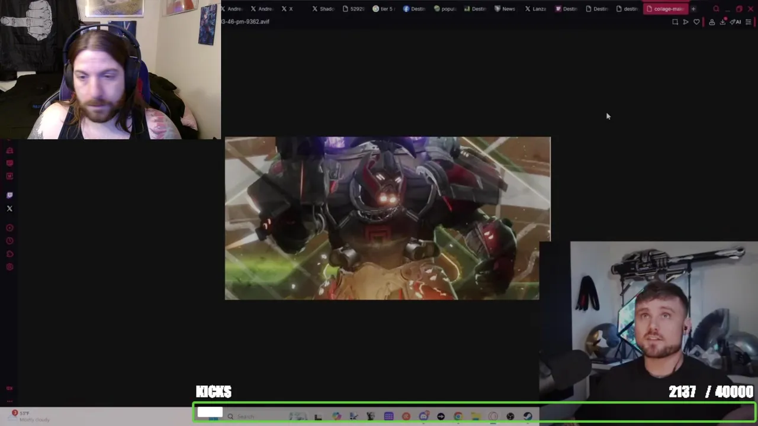Switch to the Shado X tab

[323, 9]
